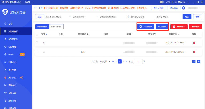
Task: Click the blue 搜索 button
Action: [187, 17]
